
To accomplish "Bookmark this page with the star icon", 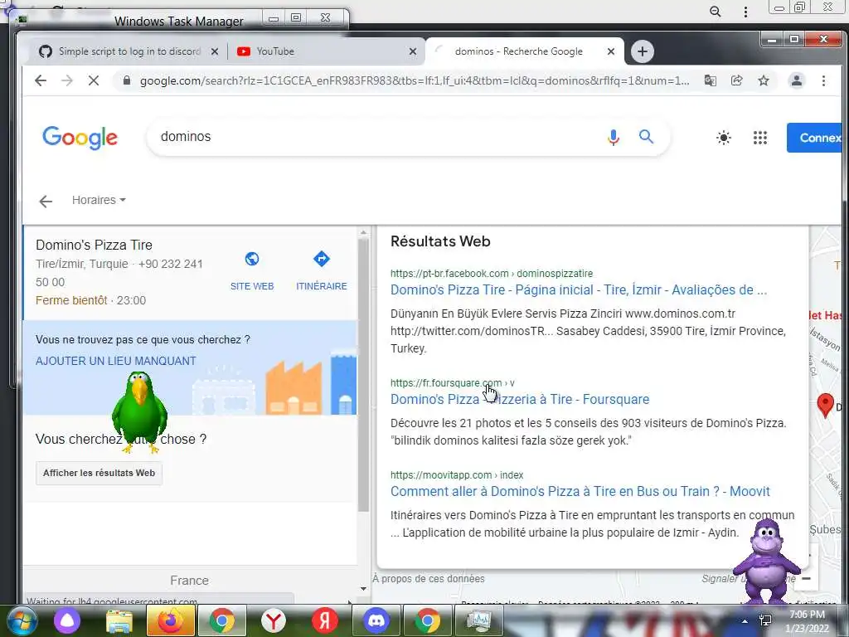I will point(764,80).
